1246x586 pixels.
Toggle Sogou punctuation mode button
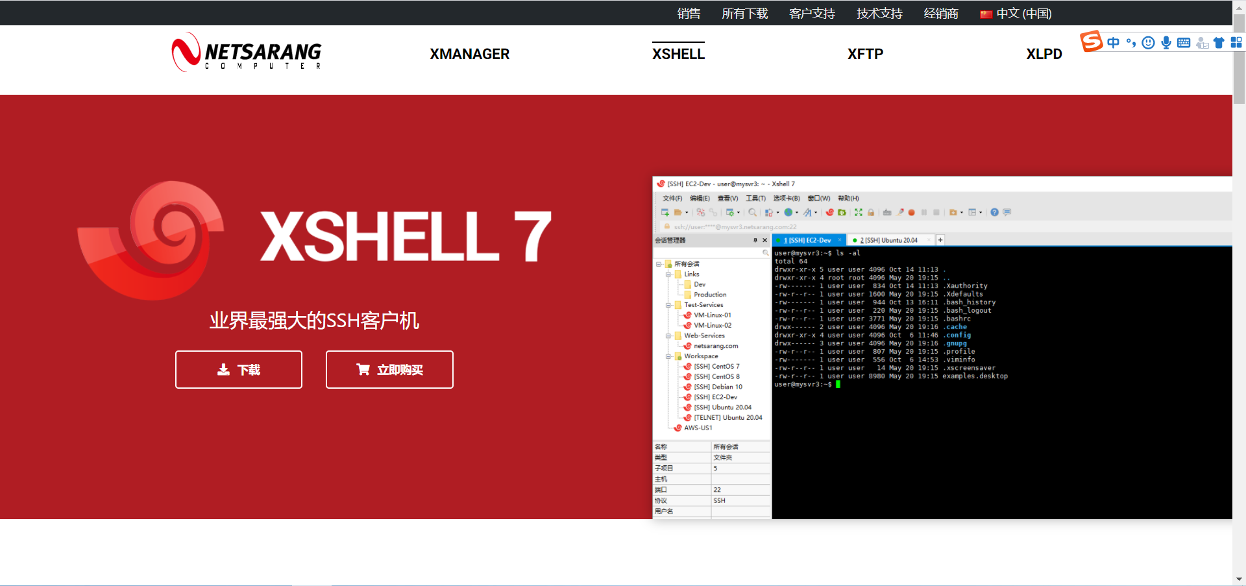(x=1130, y=43)
